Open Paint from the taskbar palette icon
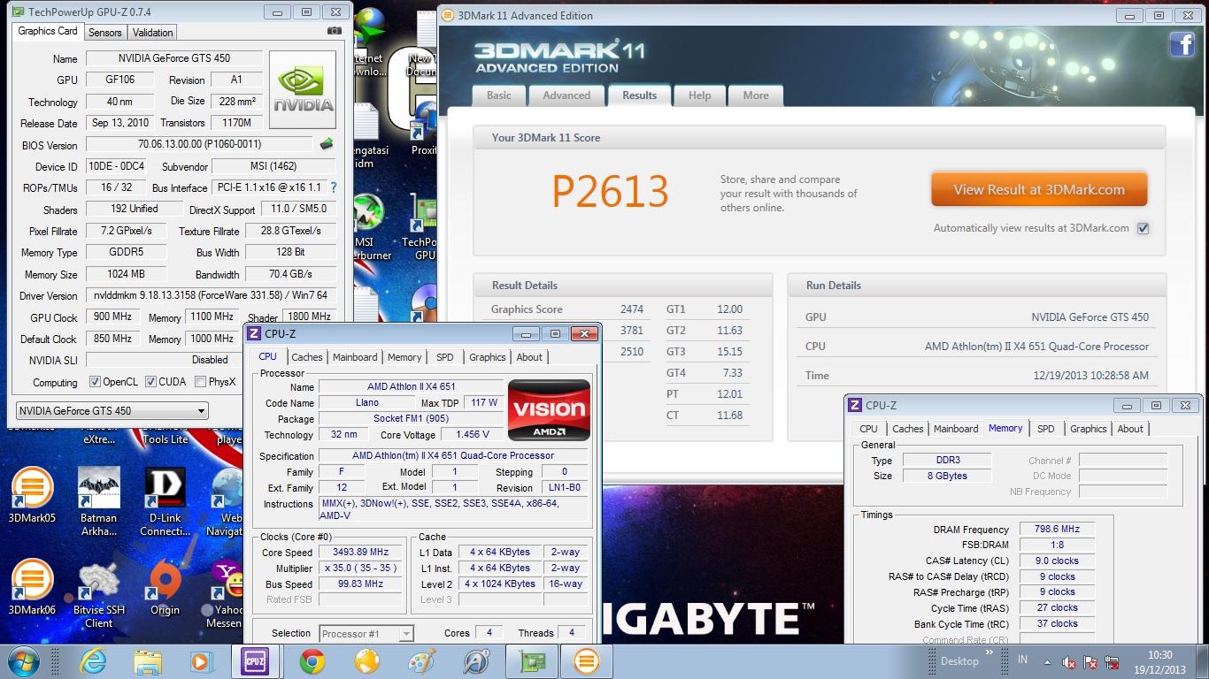The image size is (1209, 679). click(x=421, y=660)
